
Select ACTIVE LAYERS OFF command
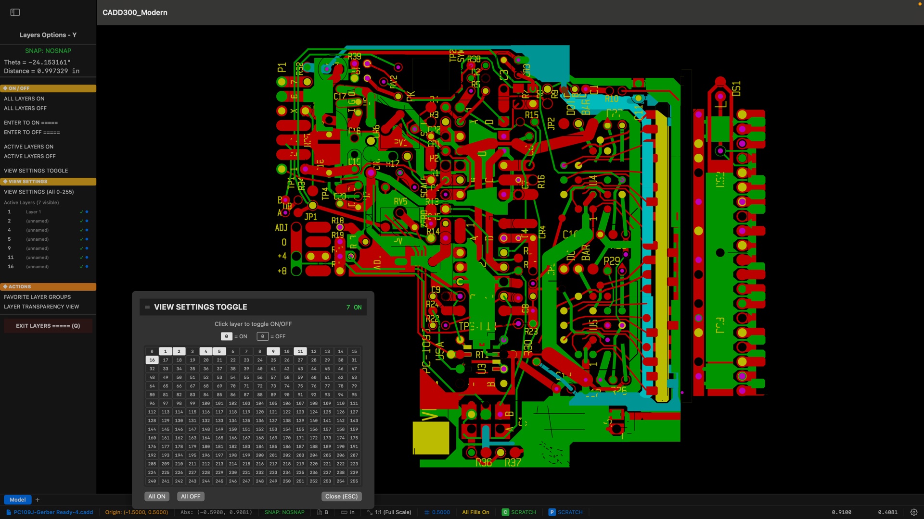pyautogui.click(x=30, y=156)
